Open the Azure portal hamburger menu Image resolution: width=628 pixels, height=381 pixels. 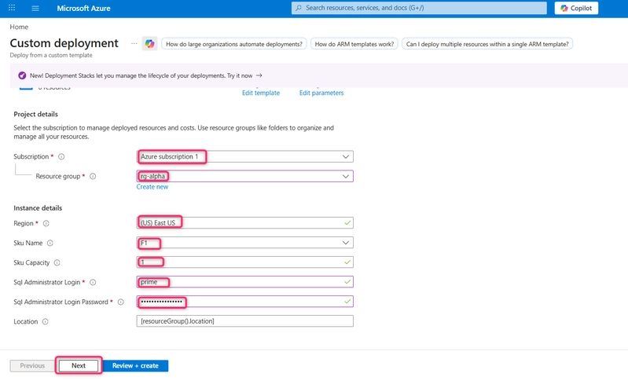tap(35, 8)
